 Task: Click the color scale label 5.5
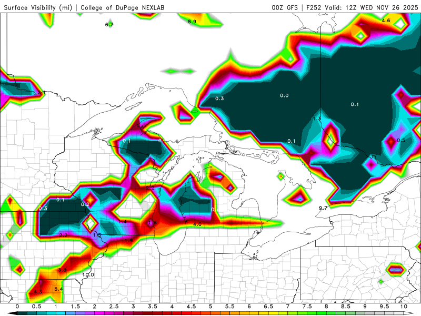230,307
